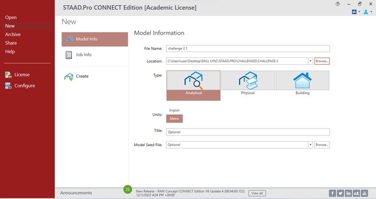Open the user account profile icon
The height and width of the screenshot is (199, 376).
[x=366, y=12]
